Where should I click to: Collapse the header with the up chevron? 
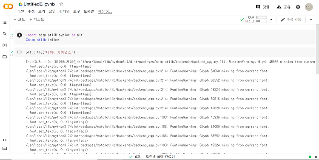(311, 19)
